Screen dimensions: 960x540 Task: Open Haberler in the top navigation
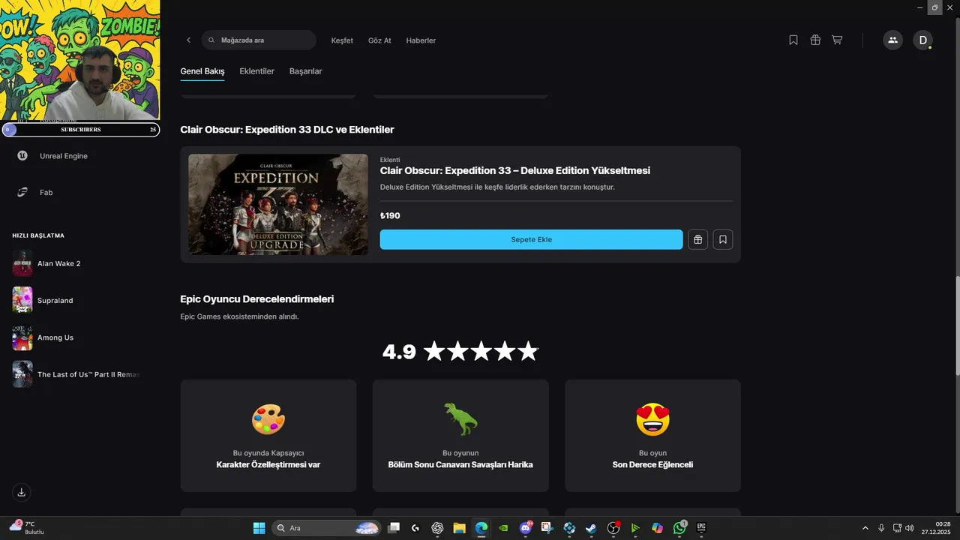tap(421, 40)
